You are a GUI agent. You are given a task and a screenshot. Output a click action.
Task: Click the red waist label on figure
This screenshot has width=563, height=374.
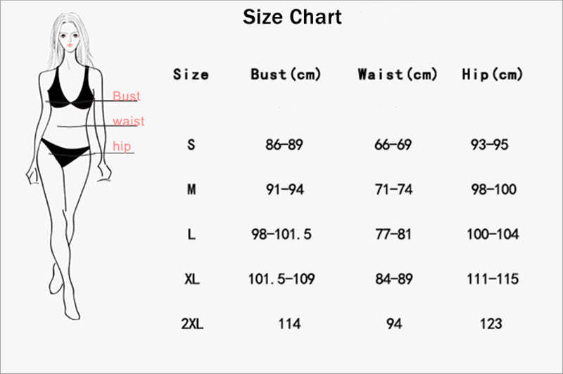[129, 121]
